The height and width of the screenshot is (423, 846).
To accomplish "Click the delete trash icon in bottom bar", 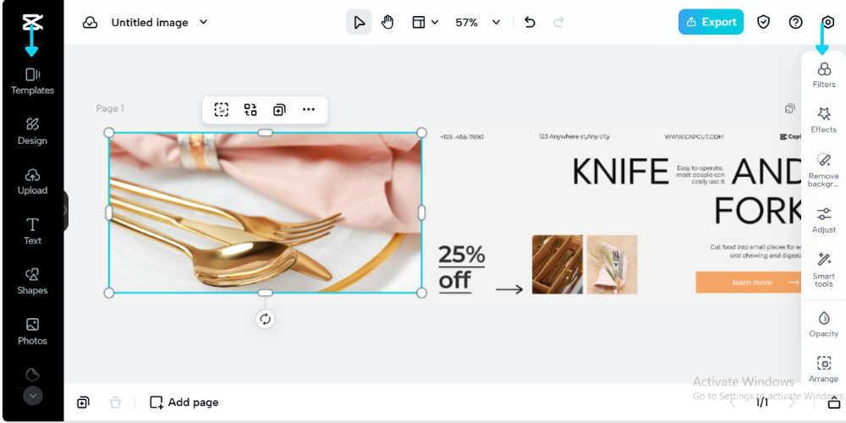I will [x=115, y=402].
